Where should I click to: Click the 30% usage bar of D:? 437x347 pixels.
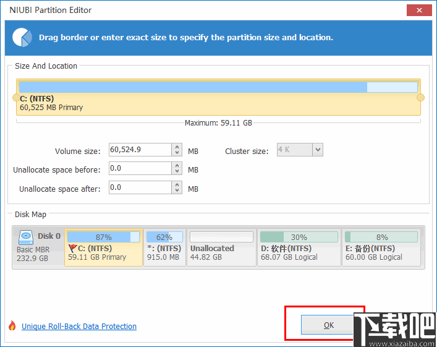(299, 237)
